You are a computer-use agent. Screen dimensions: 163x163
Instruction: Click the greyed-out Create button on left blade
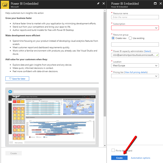[14, 153]
